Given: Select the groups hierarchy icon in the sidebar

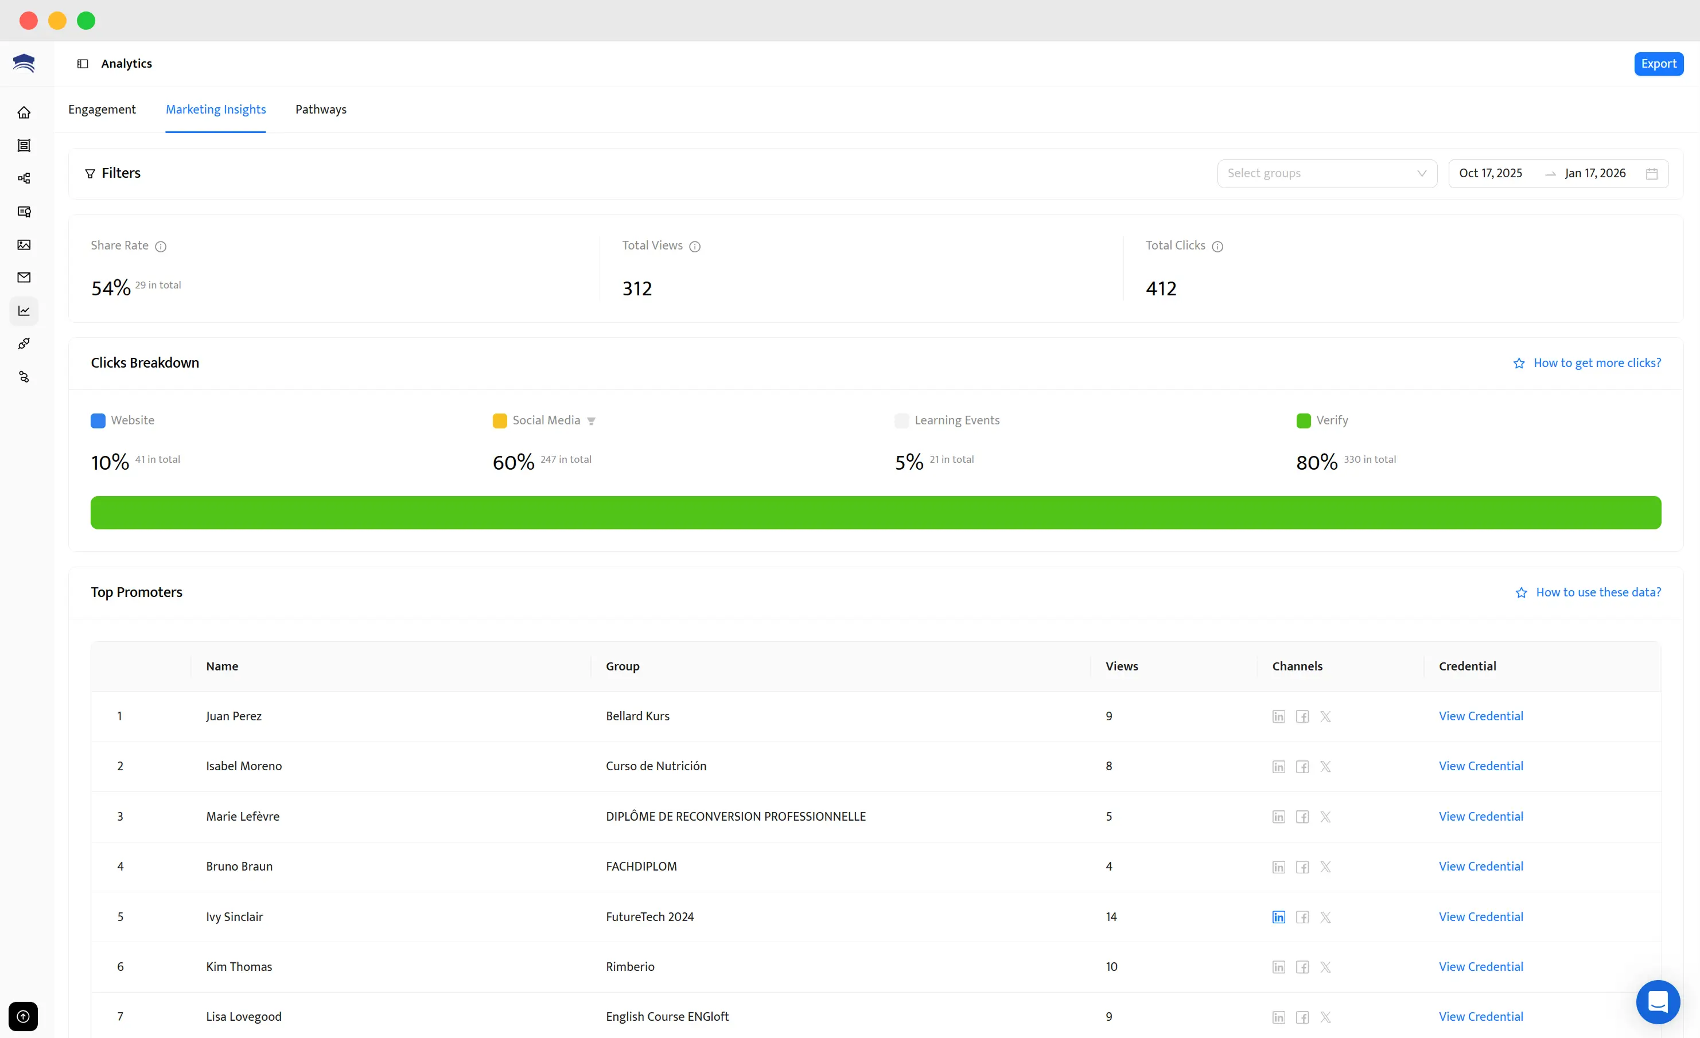Looking at the screenshot, I should pos(24,178).
